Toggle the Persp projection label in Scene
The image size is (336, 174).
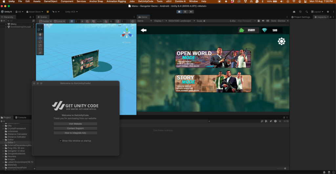pos(126,43)
